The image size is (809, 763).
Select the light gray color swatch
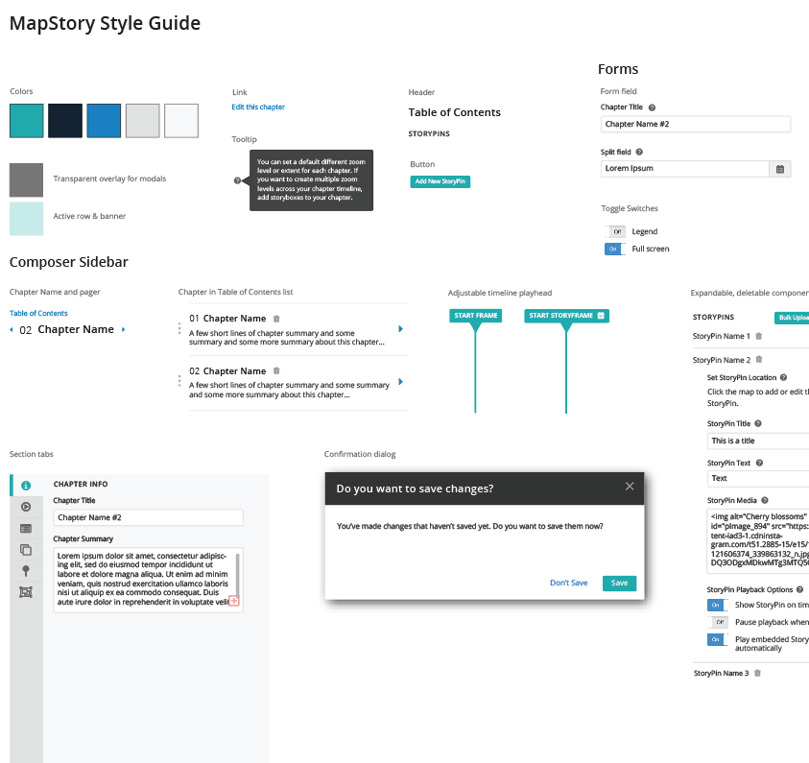(142, 121)
